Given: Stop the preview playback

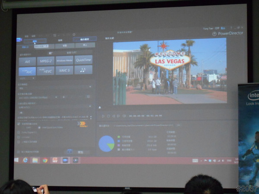Looking at the screenshot, I should [108, 116].
